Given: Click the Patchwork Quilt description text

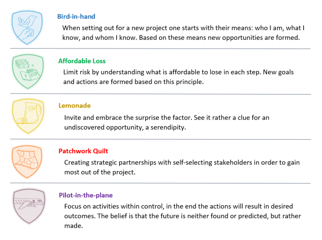Looking at the screenshot, I should click(181, 167).
